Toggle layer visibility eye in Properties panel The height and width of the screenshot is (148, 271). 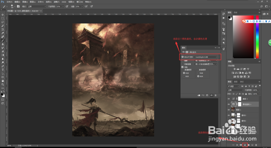pos(211,95)
